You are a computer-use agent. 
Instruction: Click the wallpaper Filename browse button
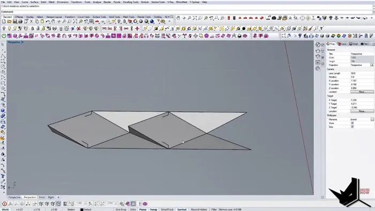(372, 119)
